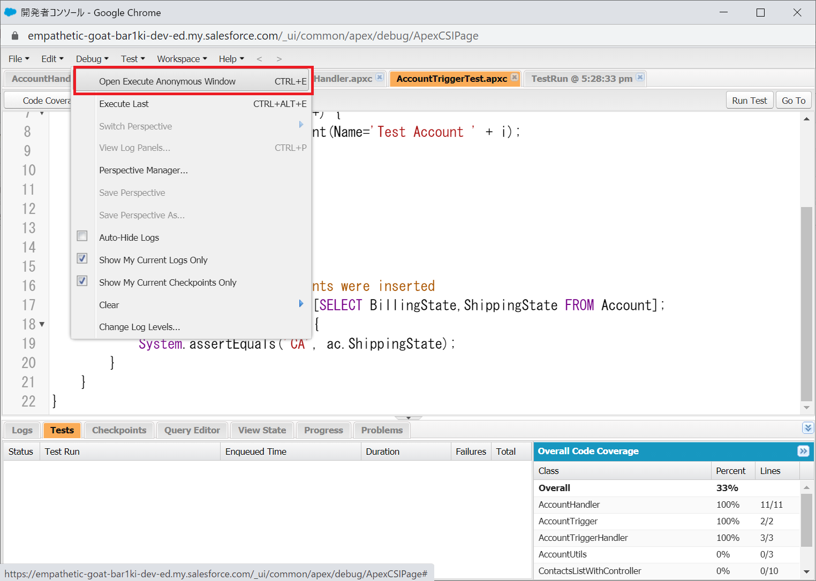Click the Code Coverage button

[x=39, y=101]
